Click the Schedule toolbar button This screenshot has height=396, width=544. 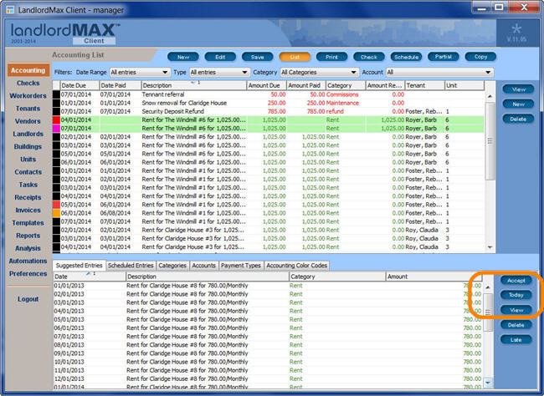coord(406,57)
